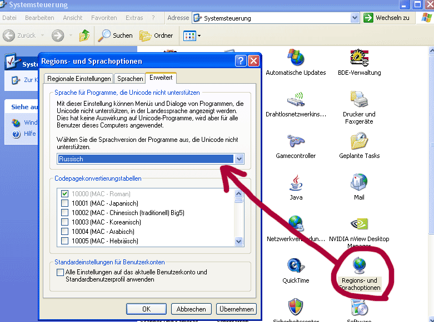The width and height of the screenshot is (434, 322).
Task: Open the Extras menu
Action: 134,18
